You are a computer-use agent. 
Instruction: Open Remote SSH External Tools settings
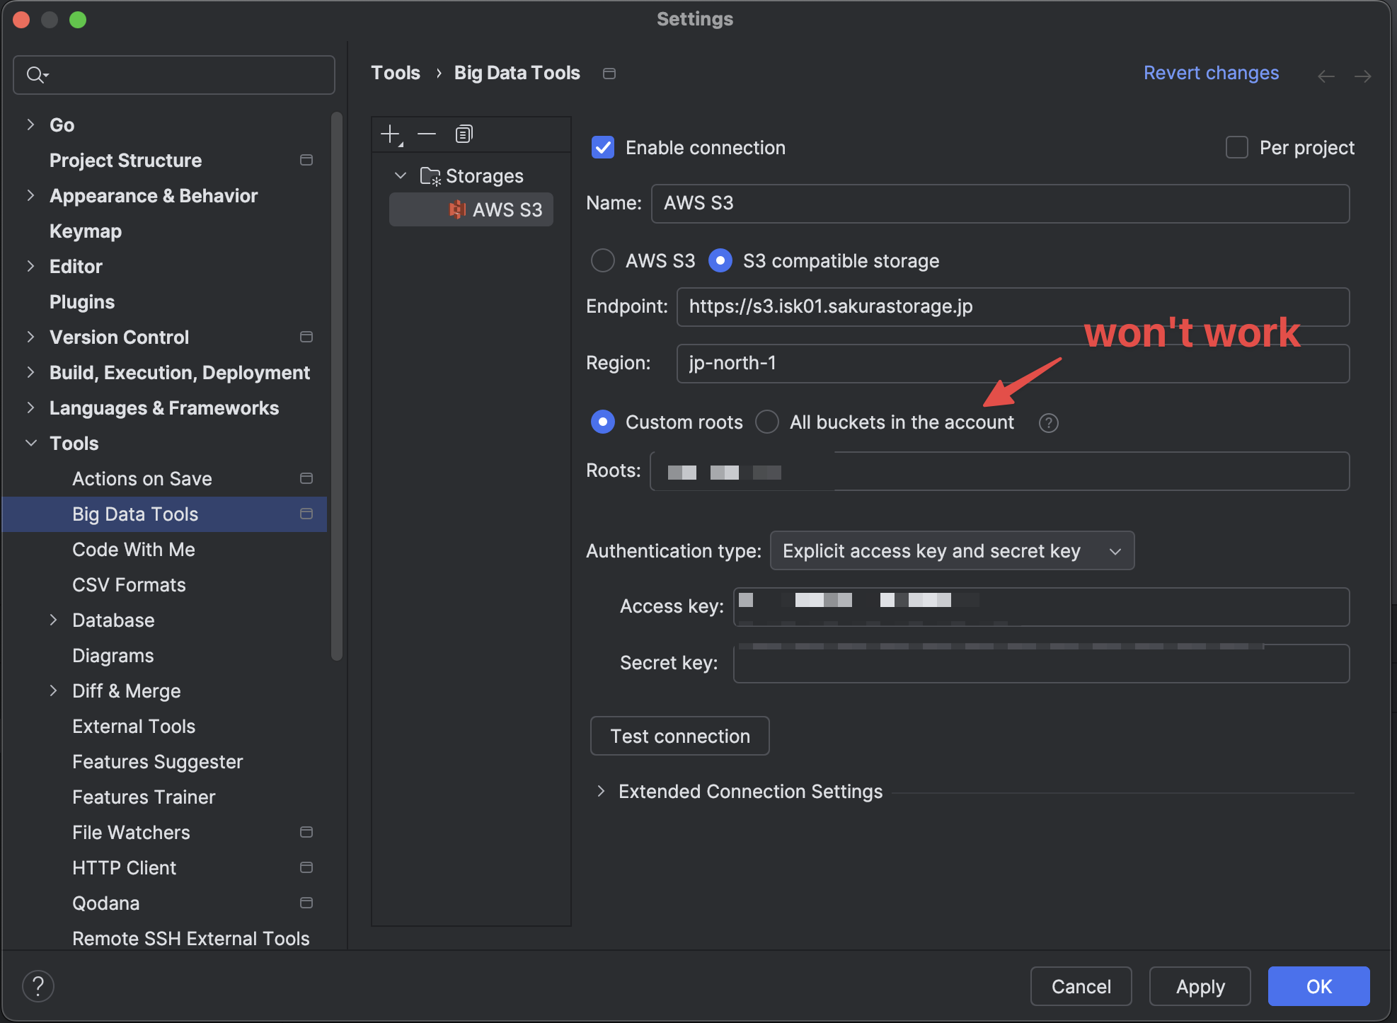point(191,939)
